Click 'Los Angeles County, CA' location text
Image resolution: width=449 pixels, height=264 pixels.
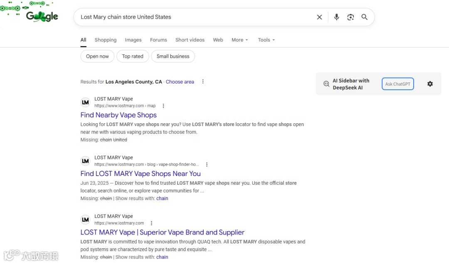[134, 82]
